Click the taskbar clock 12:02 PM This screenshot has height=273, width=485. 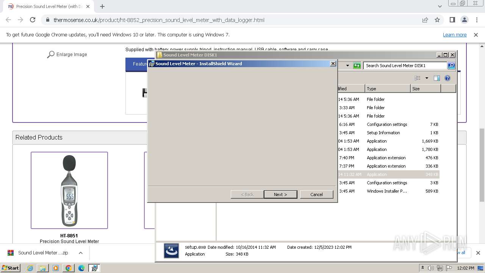(466, 268)
